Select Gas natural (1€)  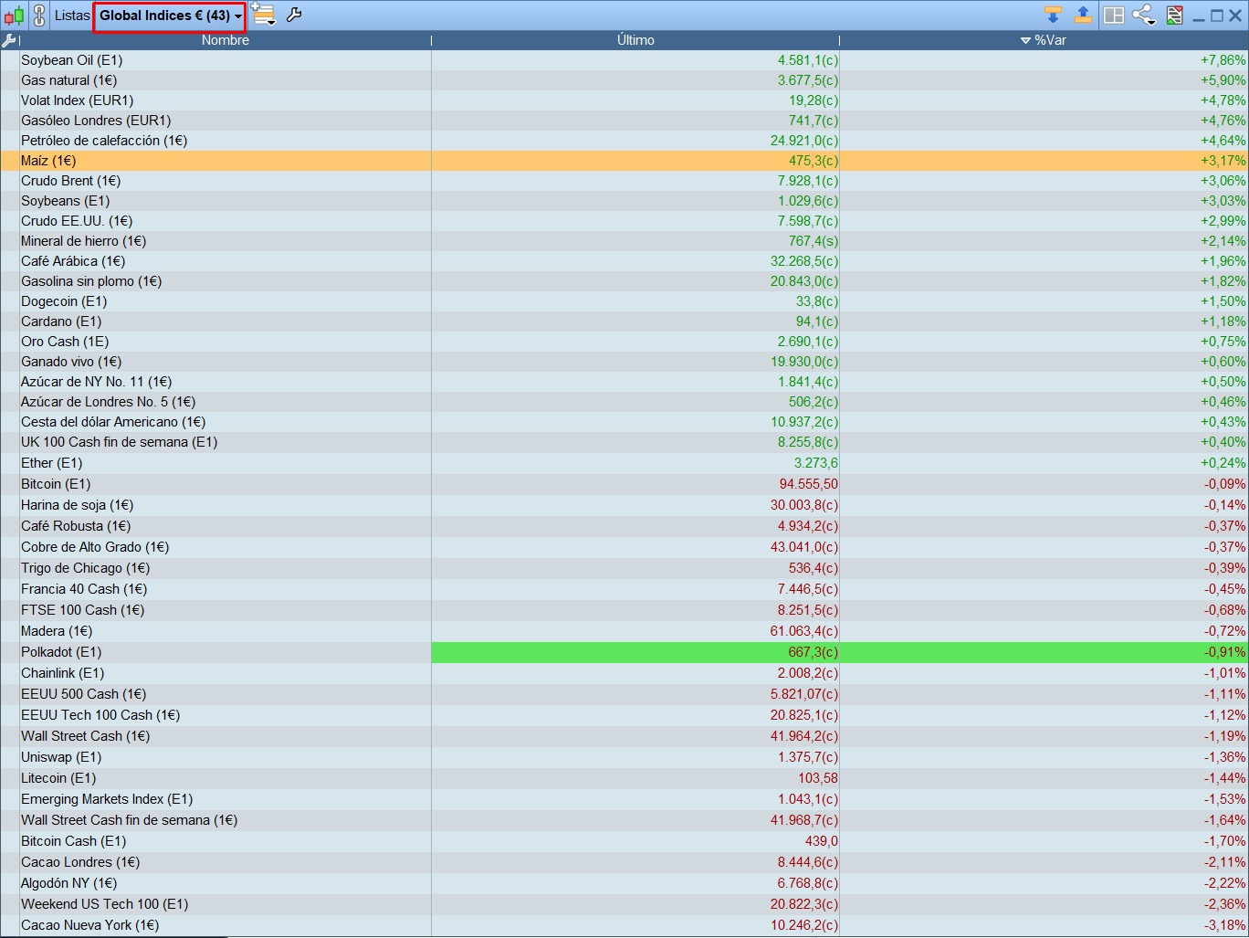[69, 80]
